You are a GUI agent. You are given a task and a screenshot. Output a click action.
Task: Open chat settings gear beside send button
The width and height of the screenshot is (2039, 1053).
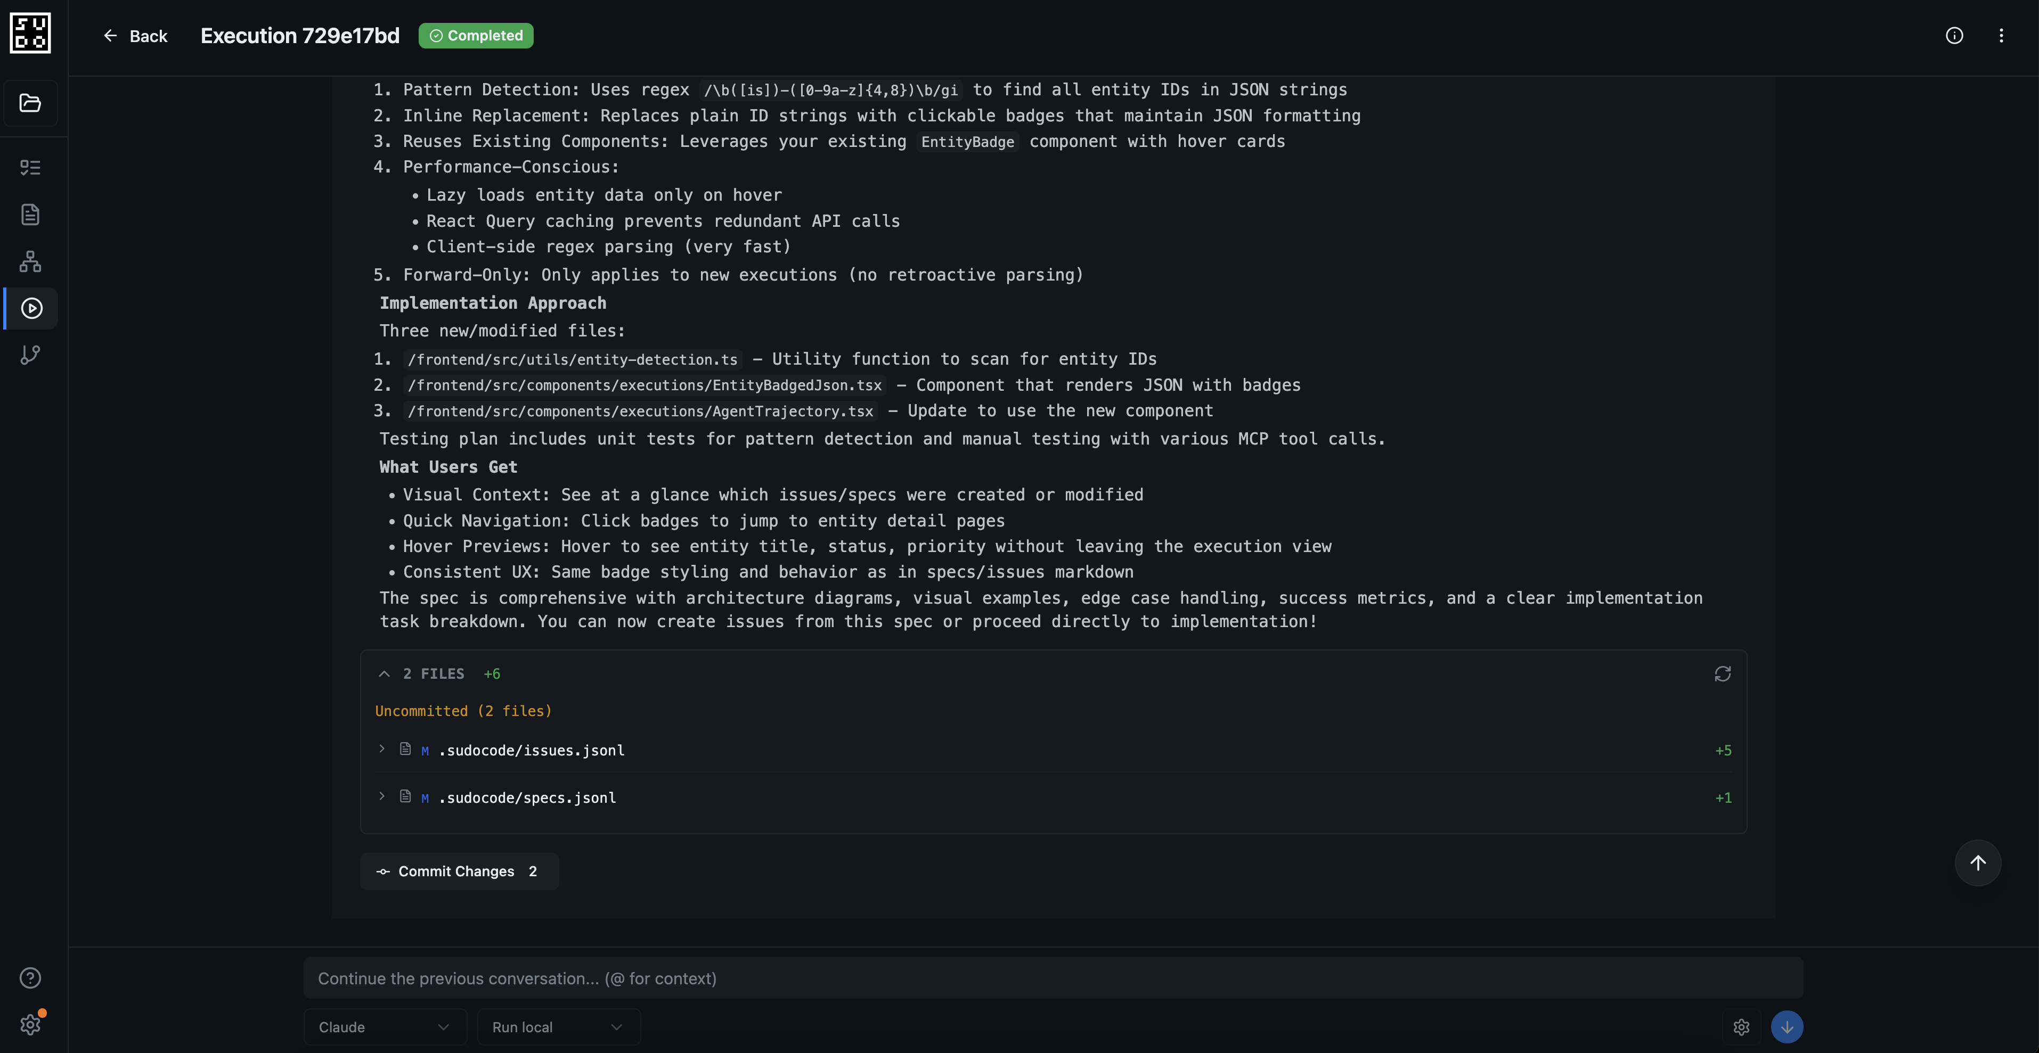coord(1741,1026)
